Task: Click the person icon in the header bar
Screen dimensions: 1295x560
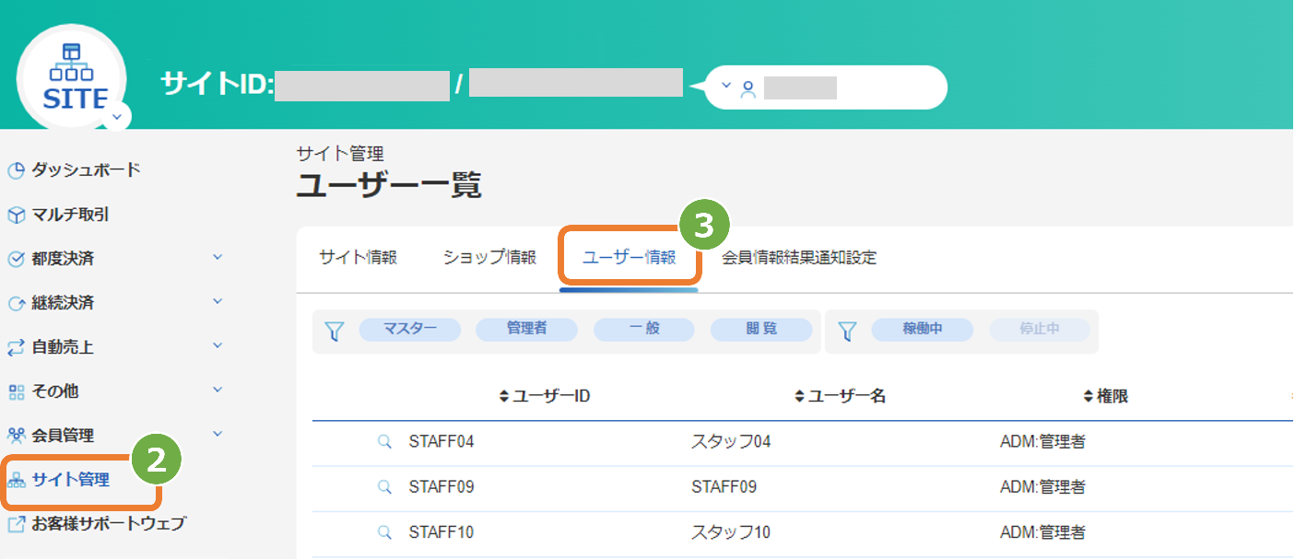Action: tap(747, 87)
